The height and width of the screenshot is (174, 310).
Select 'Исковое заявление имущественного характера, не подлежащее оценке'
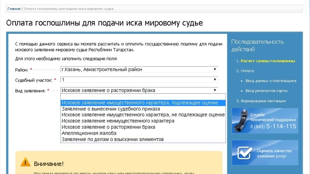click(143, 115)
